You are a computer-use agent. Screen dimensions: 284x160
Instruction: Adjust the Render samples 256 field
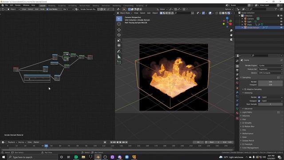point(270,82)
